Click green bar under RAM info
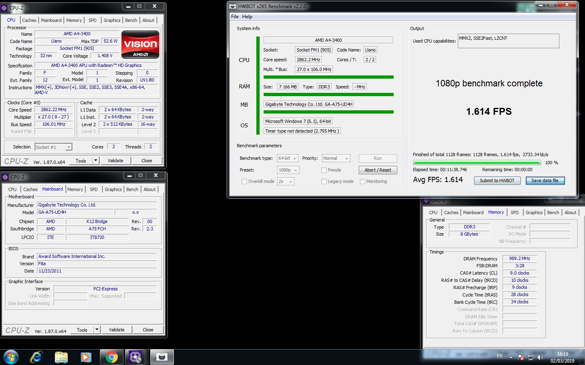The height and width of the screenshot is (365, 585). coord(328,94)
